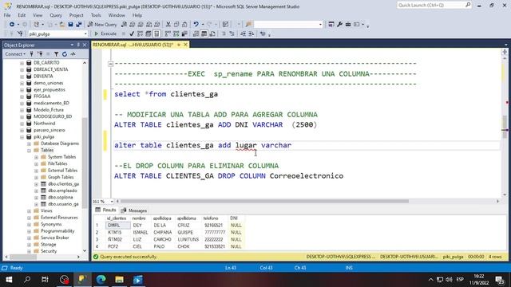This screenshot has width=511, height=287.
Task: Open Windows Start menu
Action: 9,280
